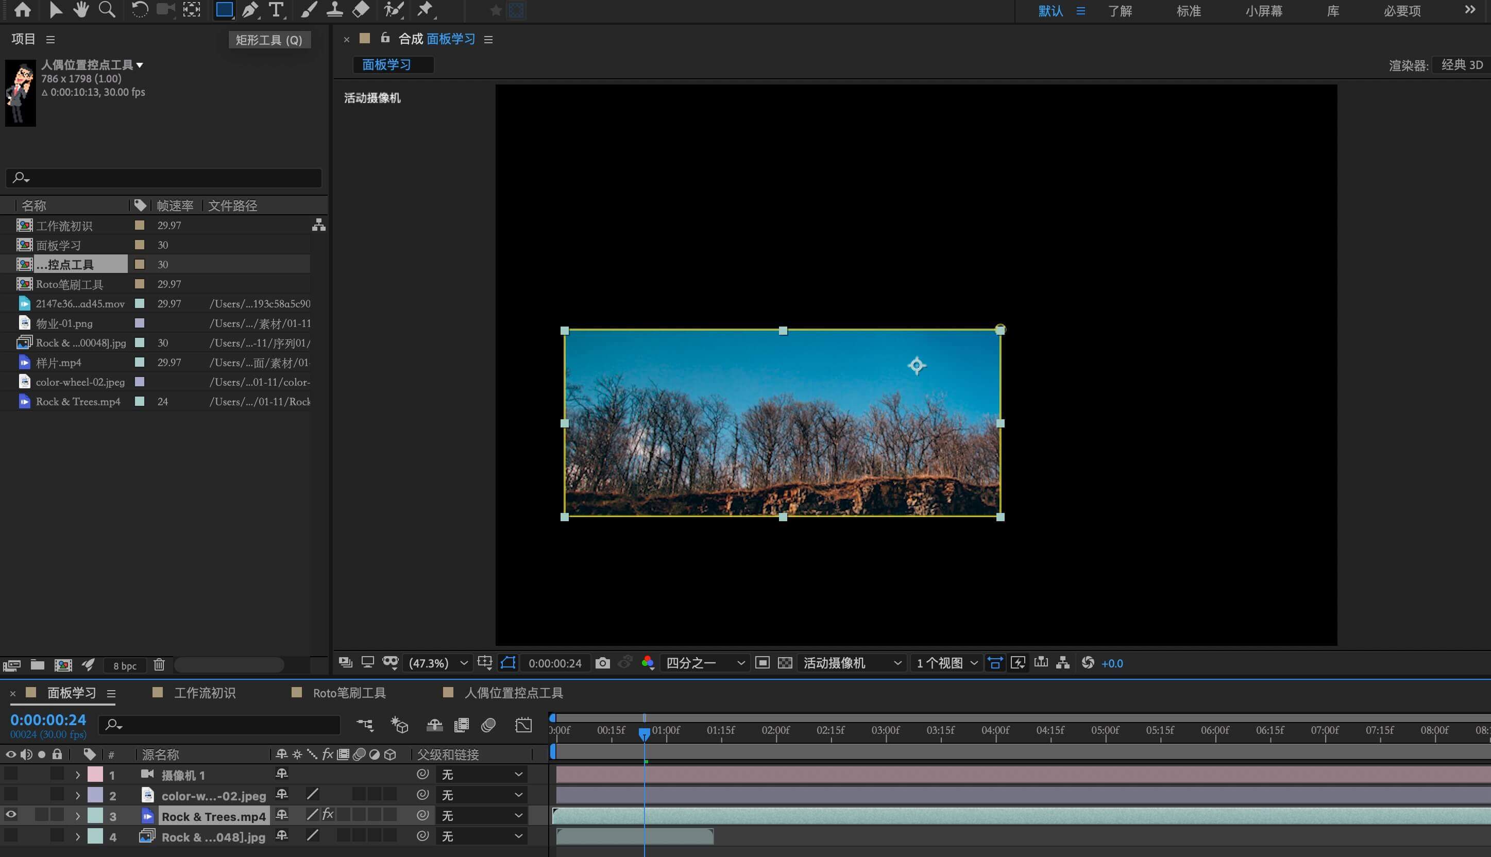The image size is (1491, 857).
Task: Delete selected item with trash icon
Action: pos(159,665)
